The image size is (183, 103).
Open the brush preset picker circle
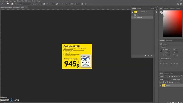coord(8,4)
